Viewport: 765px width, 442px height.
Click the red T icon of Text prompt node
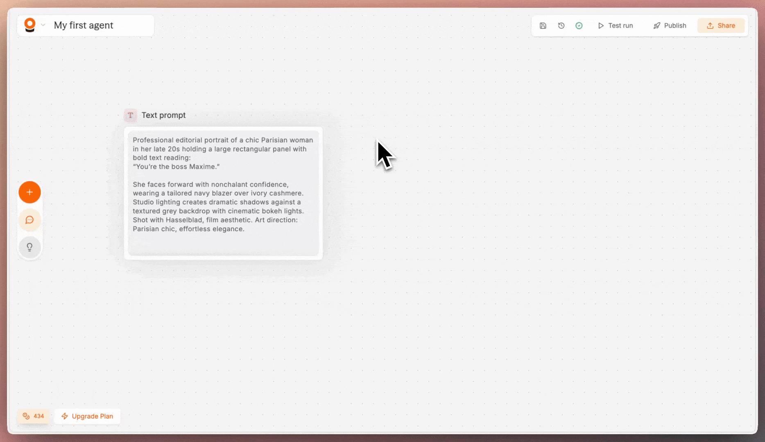point(130,115)
